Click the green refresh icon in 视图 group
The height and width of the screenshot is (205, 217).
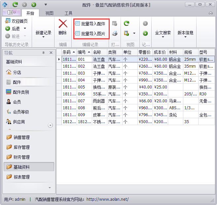pos(126,23)
